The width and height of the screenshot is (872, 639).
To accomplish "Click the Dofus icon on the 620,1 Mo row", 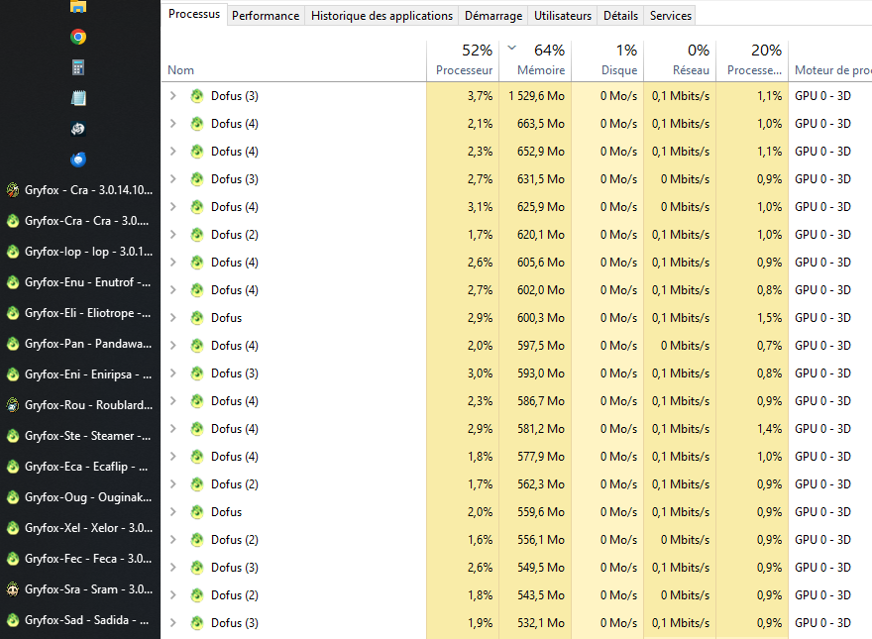I will coord(197,235).
